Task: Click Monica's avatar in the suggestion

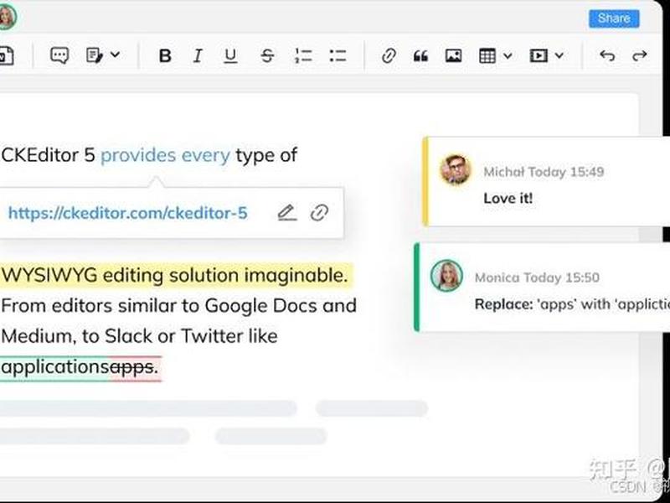Action: pos(446,276)
